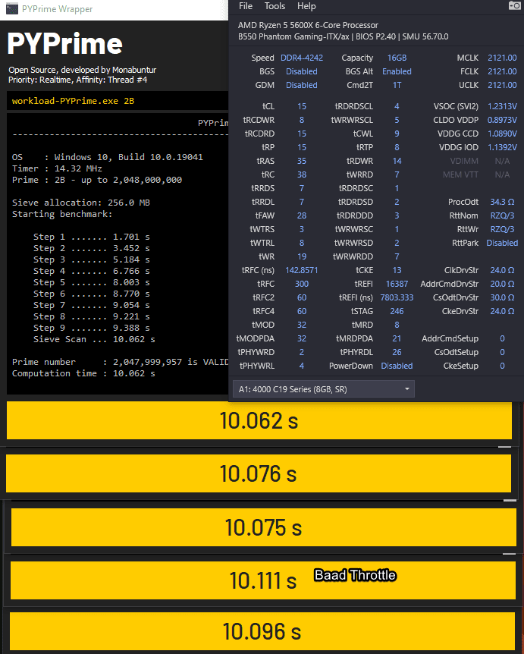Click the workload-PYPrime.exe 2B command line
The image size is (524, 654).
(x=73, y=101)
